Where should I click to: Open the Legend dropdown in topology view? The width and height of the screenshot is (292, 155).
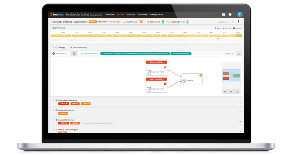click(x=229, y=53)
